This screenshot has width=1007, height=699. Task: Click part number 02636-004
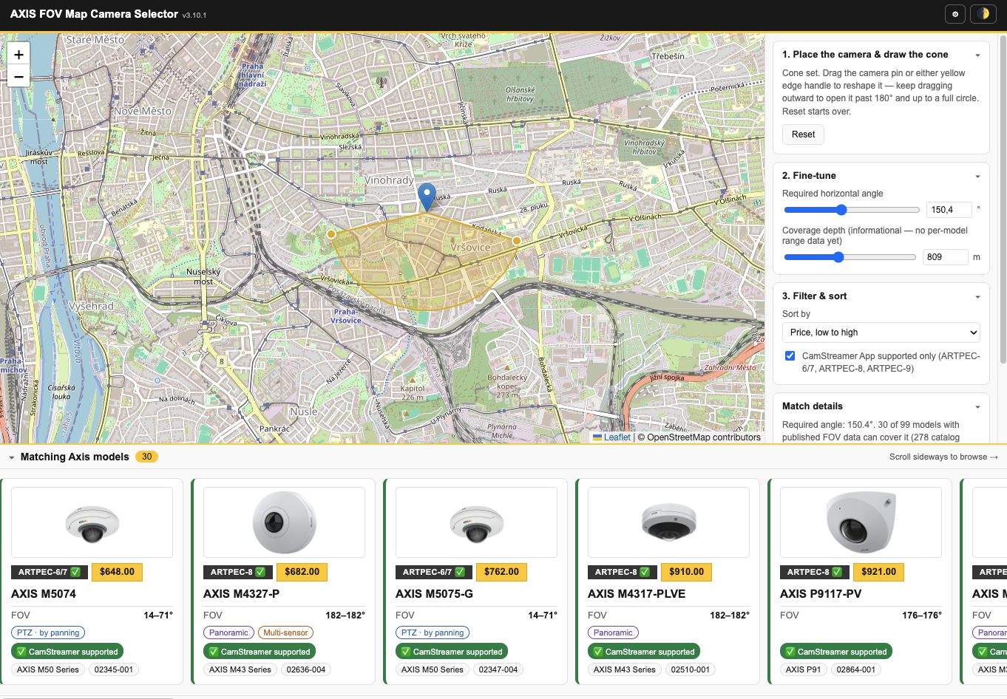click(x=306, y=669)
